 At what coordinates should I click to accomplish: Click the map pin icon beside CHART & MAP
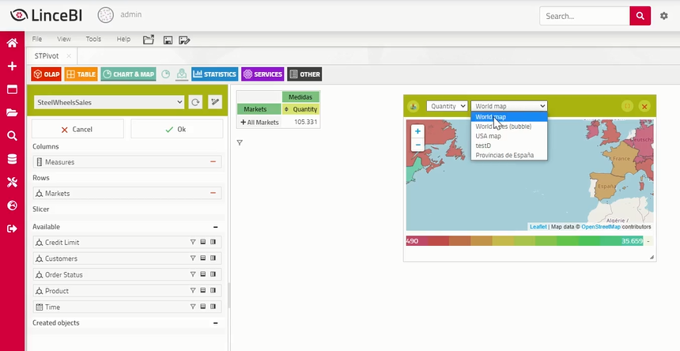coord(182,74)
